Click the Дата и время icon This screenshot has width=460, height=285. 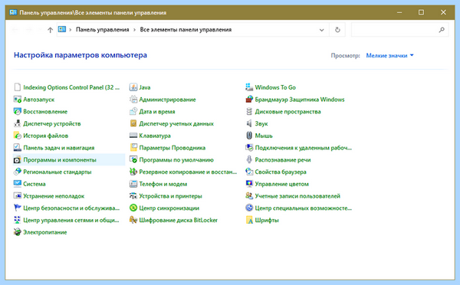(133, 111)
